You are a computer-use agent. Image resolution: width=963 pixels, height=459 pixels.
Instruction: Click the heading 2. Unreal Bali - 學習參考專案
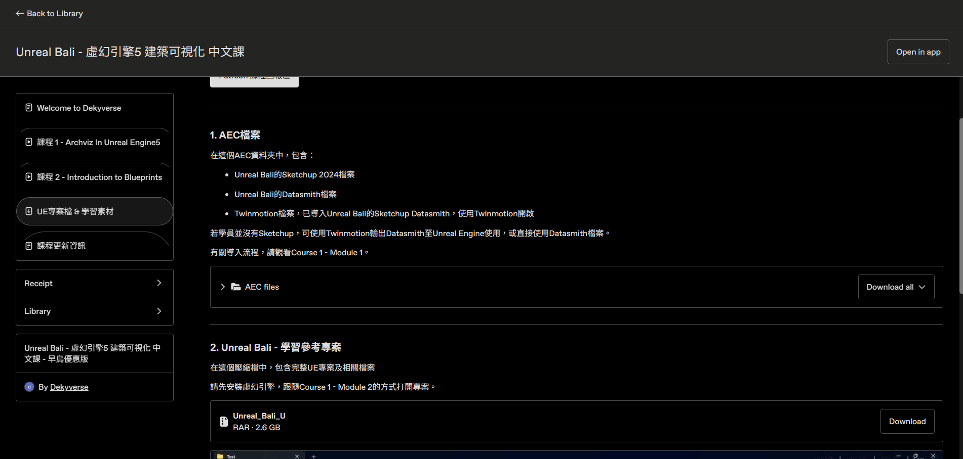[x=275, y=347]
